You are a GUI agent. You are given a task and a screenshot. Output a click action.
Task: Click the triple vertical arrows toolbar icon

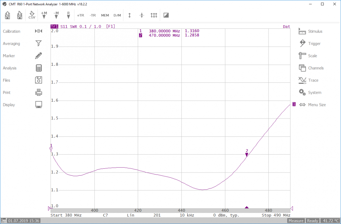[154, 15]
